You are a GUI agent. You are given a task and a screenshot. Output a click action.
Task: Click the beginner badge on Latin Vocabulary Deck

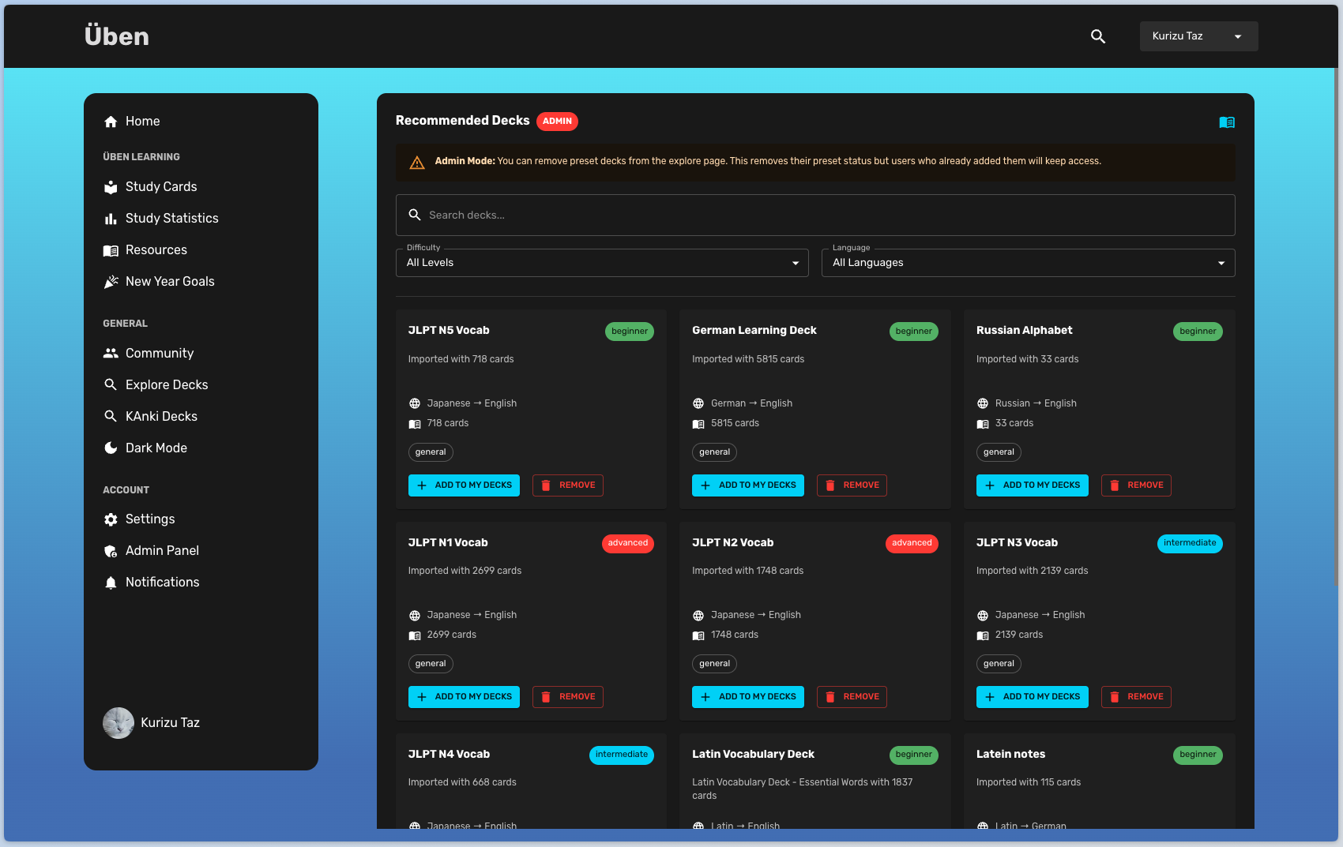[x=914, y=755]
